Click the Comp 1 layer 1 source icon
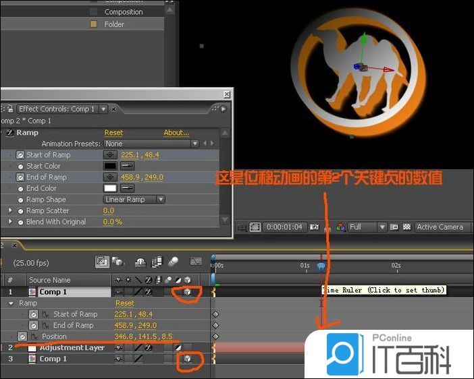This screenshot has width=474, height=379. pyautogui.click(x=32, y=292)
